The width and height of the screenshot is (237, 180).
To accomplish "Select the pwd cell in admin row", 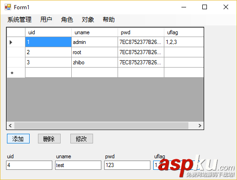I will (x=141, y=42).
